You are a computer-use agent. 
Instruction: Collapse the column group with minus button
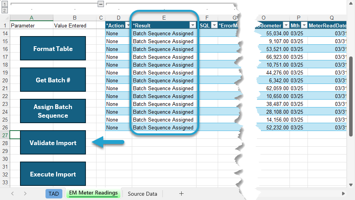pos(101,4)
